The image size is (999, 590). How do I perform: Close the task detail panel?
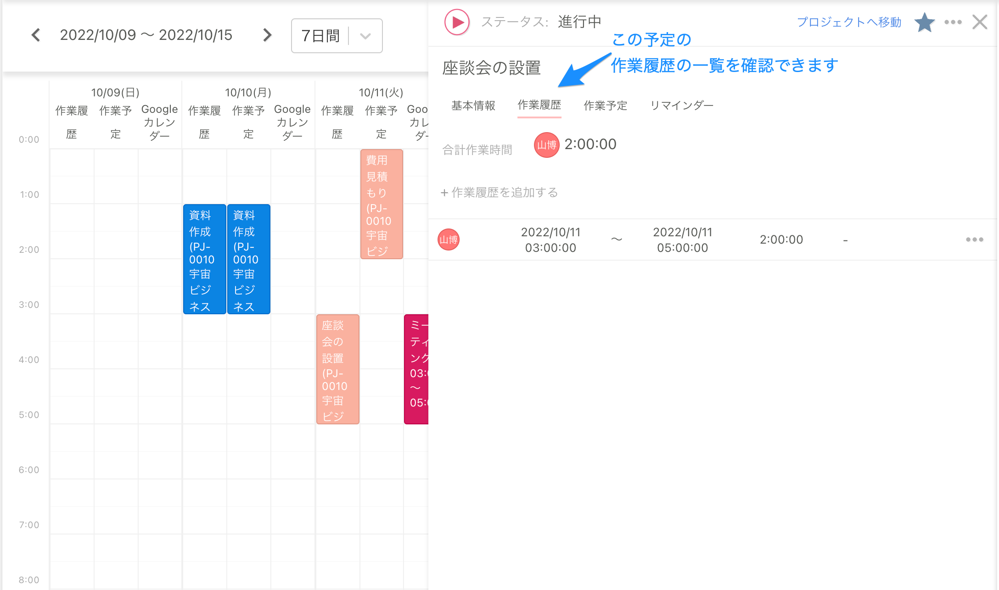tap(980, 22)
